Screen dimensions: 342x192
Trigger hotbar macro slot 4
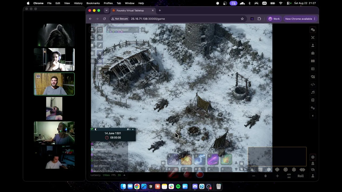pos(213,159)
